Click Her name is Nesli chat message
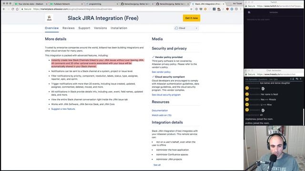Image resolution: width=305 pixels, height=171 pixels. tap(269, 94)
